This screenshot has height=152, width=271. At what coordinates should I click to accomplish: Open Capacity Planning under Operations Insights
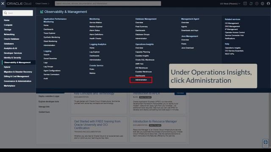(x=143, y=52)
